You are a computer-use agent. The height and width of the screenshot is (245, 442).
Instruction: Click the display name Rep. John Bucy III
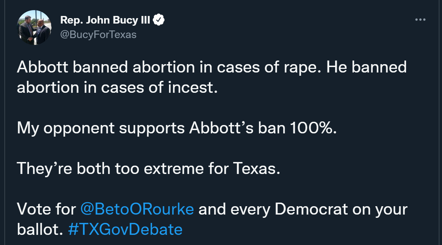pyautogui.click(x=105, y=20)
